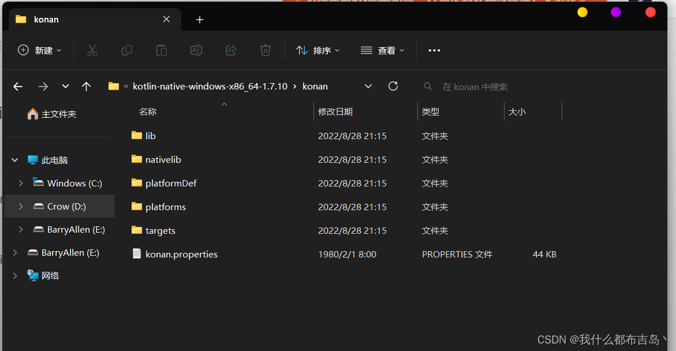Click the 修改日期 column header
Screen dimensions: 676x351
tap(336, 111)
